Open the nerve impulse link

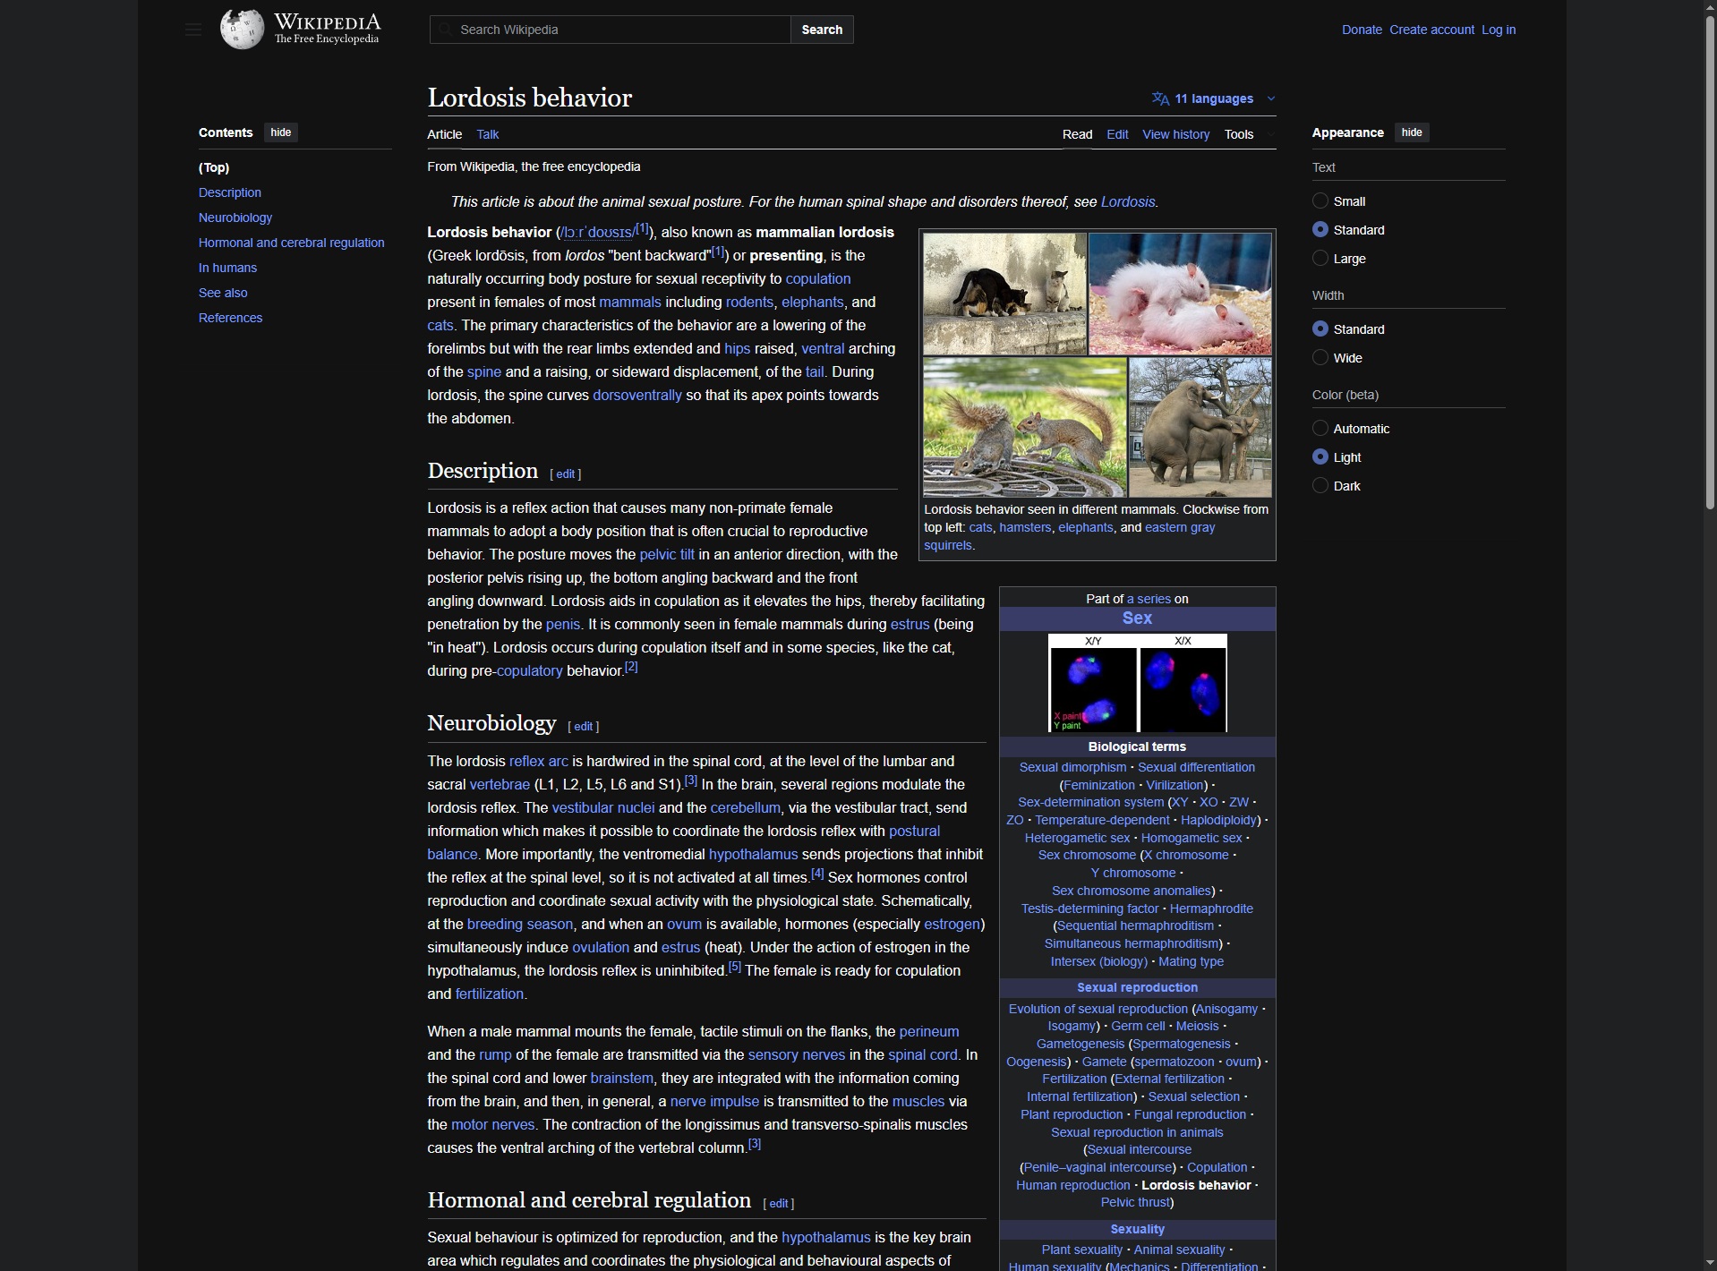click(714, 1101)
